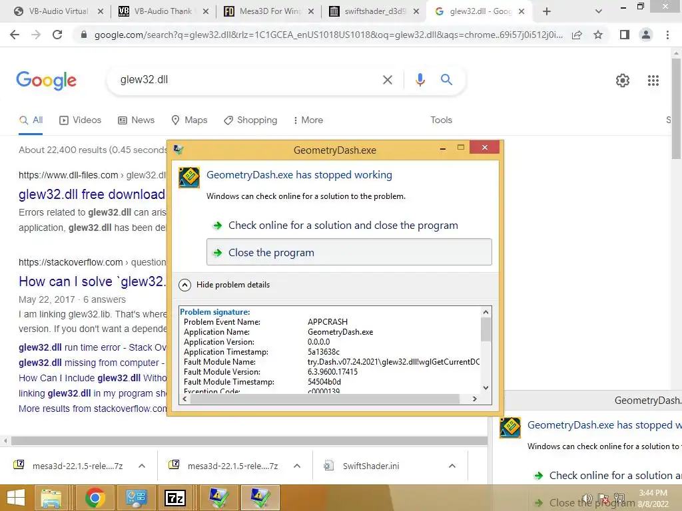
Task: Select the Videos search filter
Action: 80,120
